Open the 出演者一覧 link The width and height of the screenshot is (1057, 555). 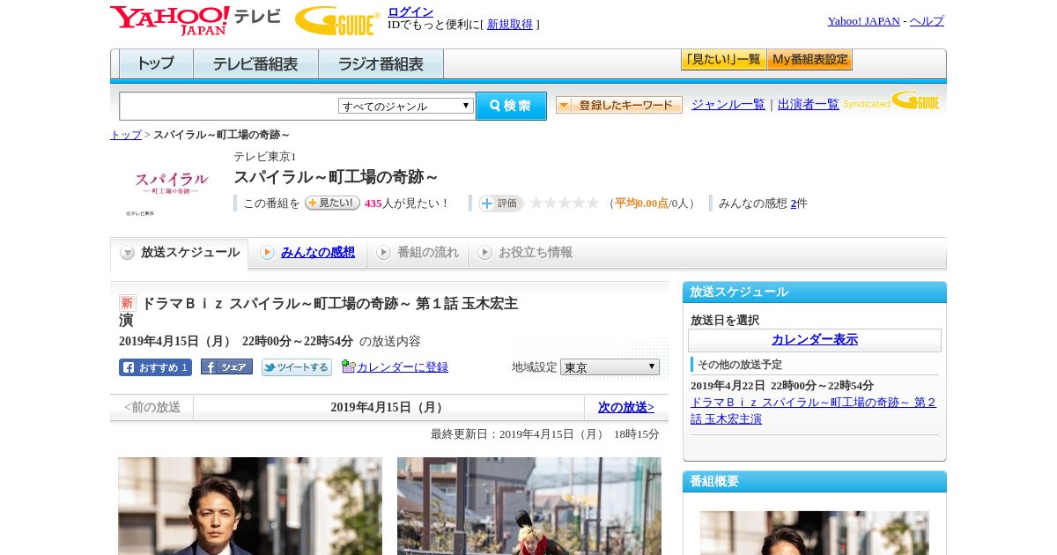pos(809,105)
